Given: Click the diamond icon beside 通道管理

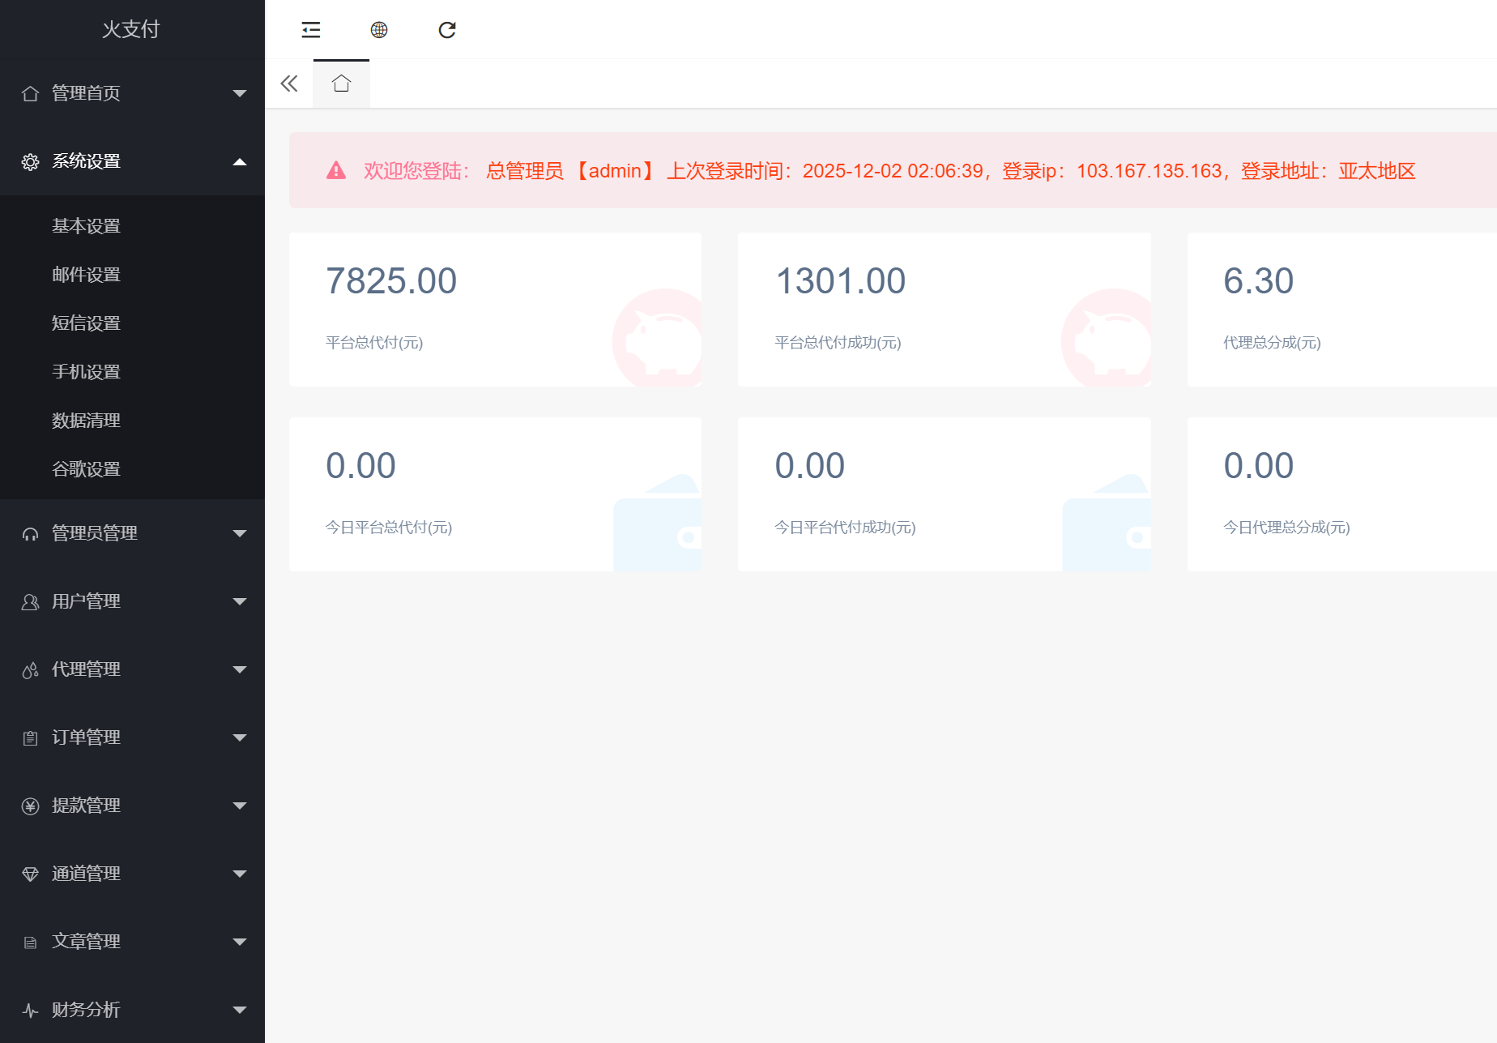Looking at the screenshot, I should [30, 874].
